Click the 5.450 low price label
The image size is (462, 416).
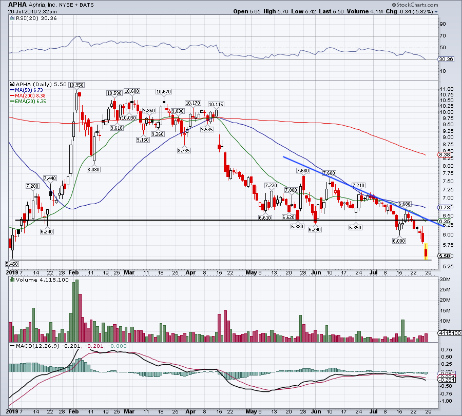(12, 264)
